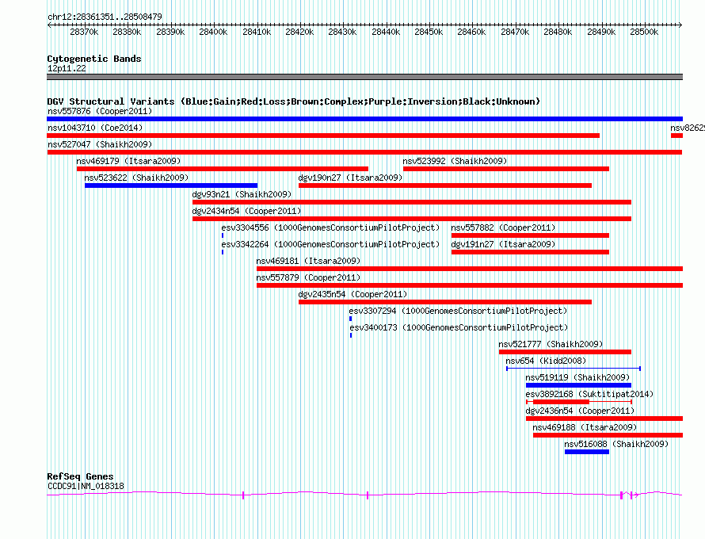Open the nsv1043710 (Coe2014) variant label
Image resolution: width=705 pixels, height=539 pixels.
[95, 128]
